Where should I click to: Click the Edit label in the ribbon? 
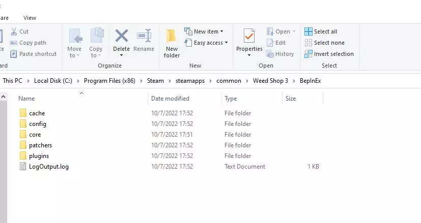coord(280,43)
